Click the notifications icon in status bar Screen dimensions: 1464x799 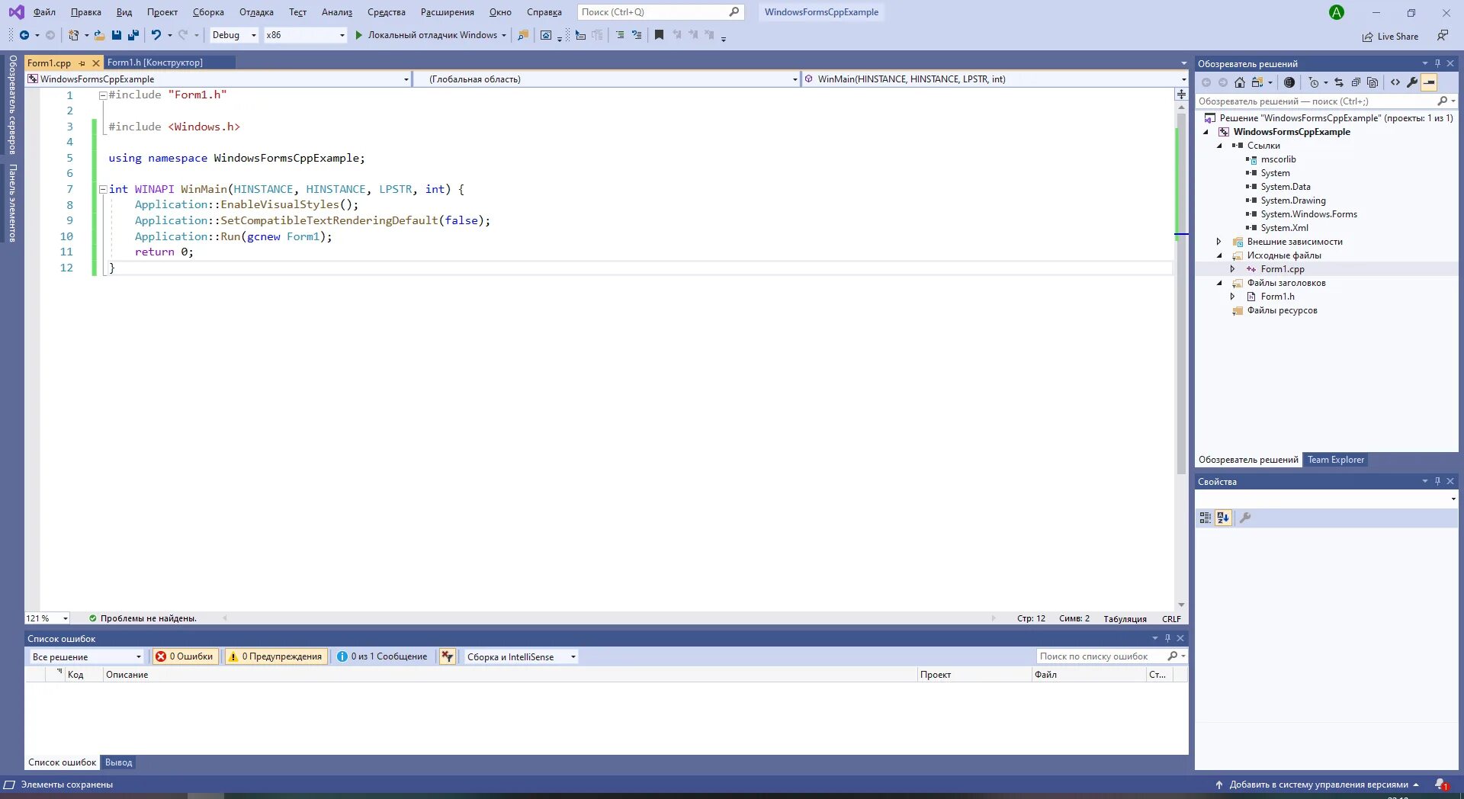coord(1441,785)
